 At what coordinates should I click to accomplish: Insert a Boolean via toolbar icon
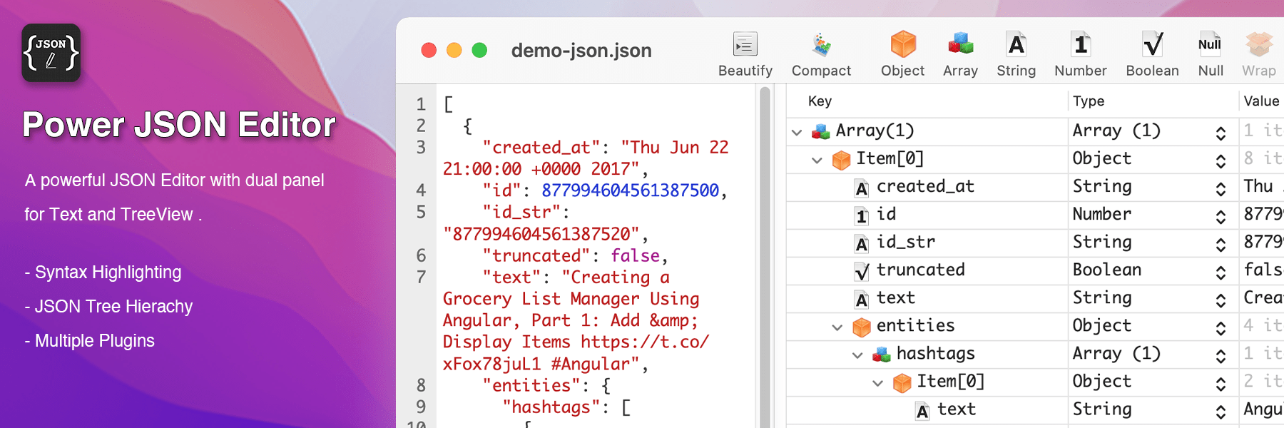[1152, 44]
